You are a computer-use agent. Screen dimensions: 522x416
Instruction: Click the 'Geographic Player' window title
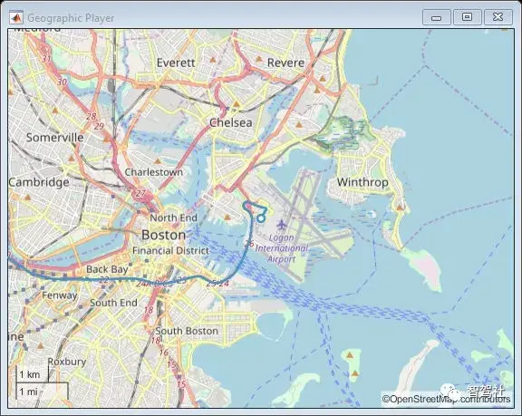(x=71, y=18)
